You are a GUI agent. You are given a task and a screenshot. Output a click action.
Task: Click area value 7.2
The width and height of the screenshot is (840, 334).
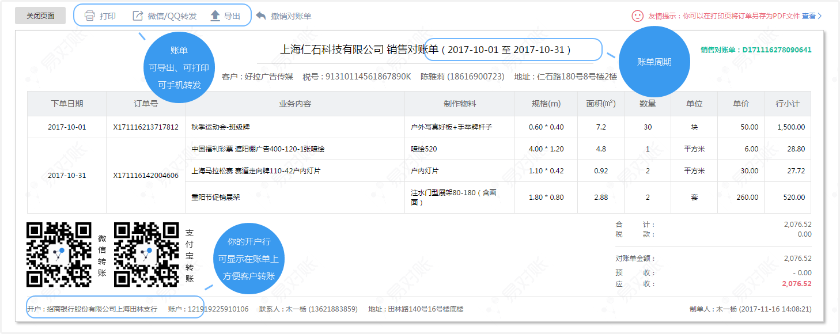601,127
